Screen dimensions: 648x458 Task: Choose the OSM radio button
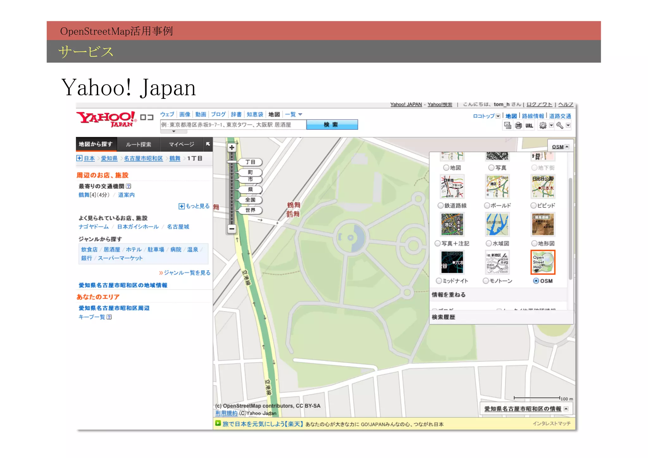(x=536, y=281)
